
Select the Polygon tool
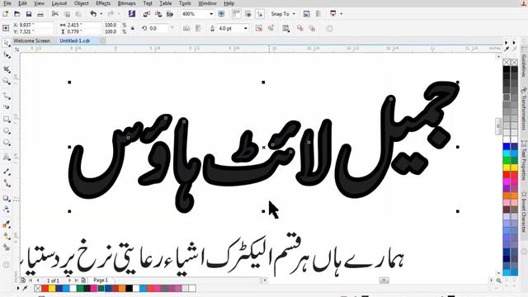6,143
